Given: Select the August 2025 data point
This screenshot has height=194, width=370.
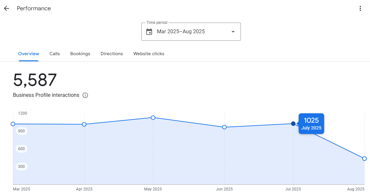Looking at the screenshot, I should coord(365,158).
